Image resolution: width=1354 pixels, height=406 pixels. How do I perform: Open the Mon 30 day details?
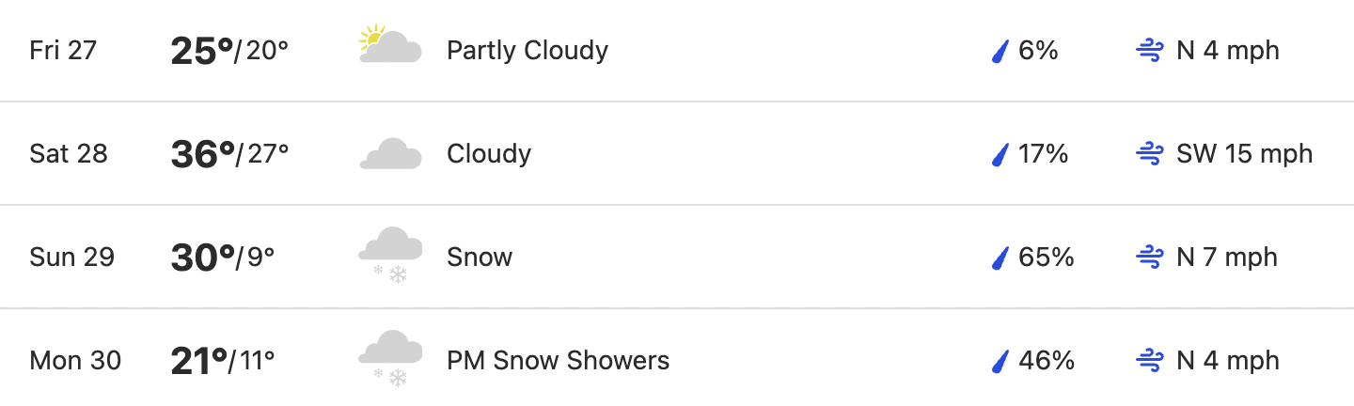point(677,358)
